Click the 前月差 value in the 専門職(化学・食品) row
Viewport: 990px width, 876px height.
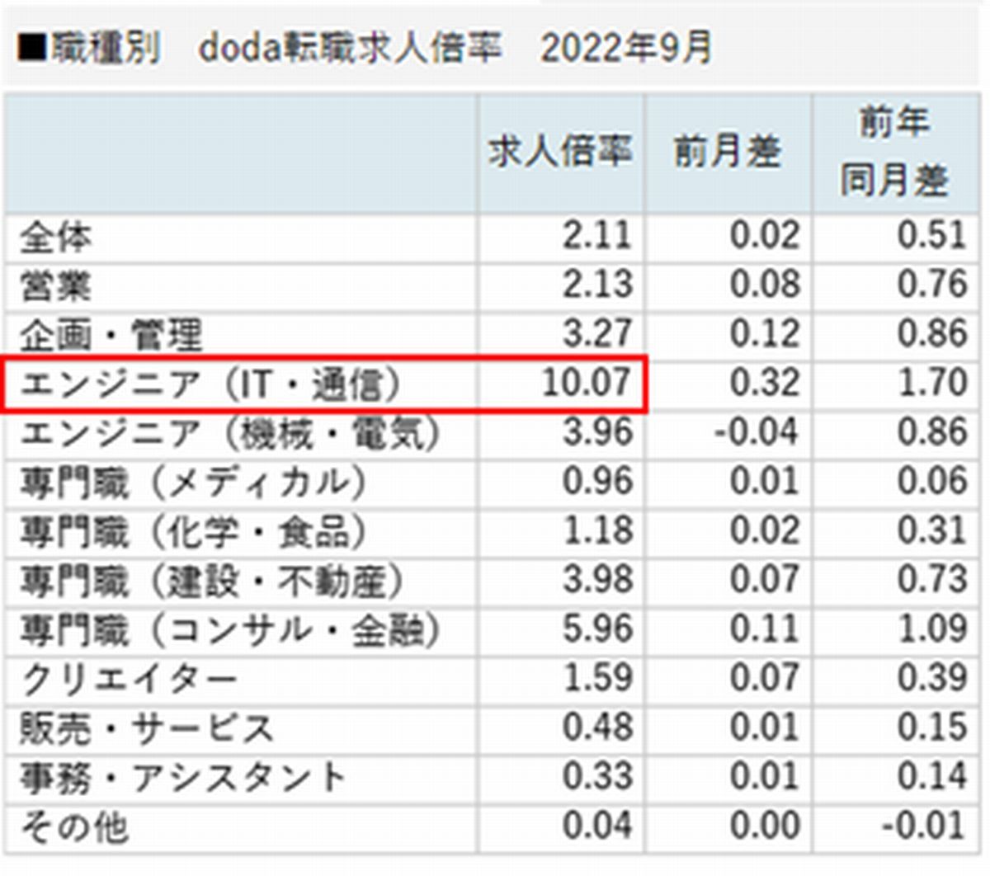coord(765,530)
